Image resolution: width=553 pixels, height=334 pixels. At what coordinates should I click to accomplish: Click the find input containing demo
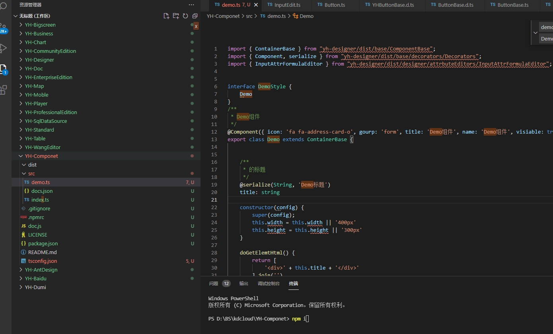(x=547, y=27)
